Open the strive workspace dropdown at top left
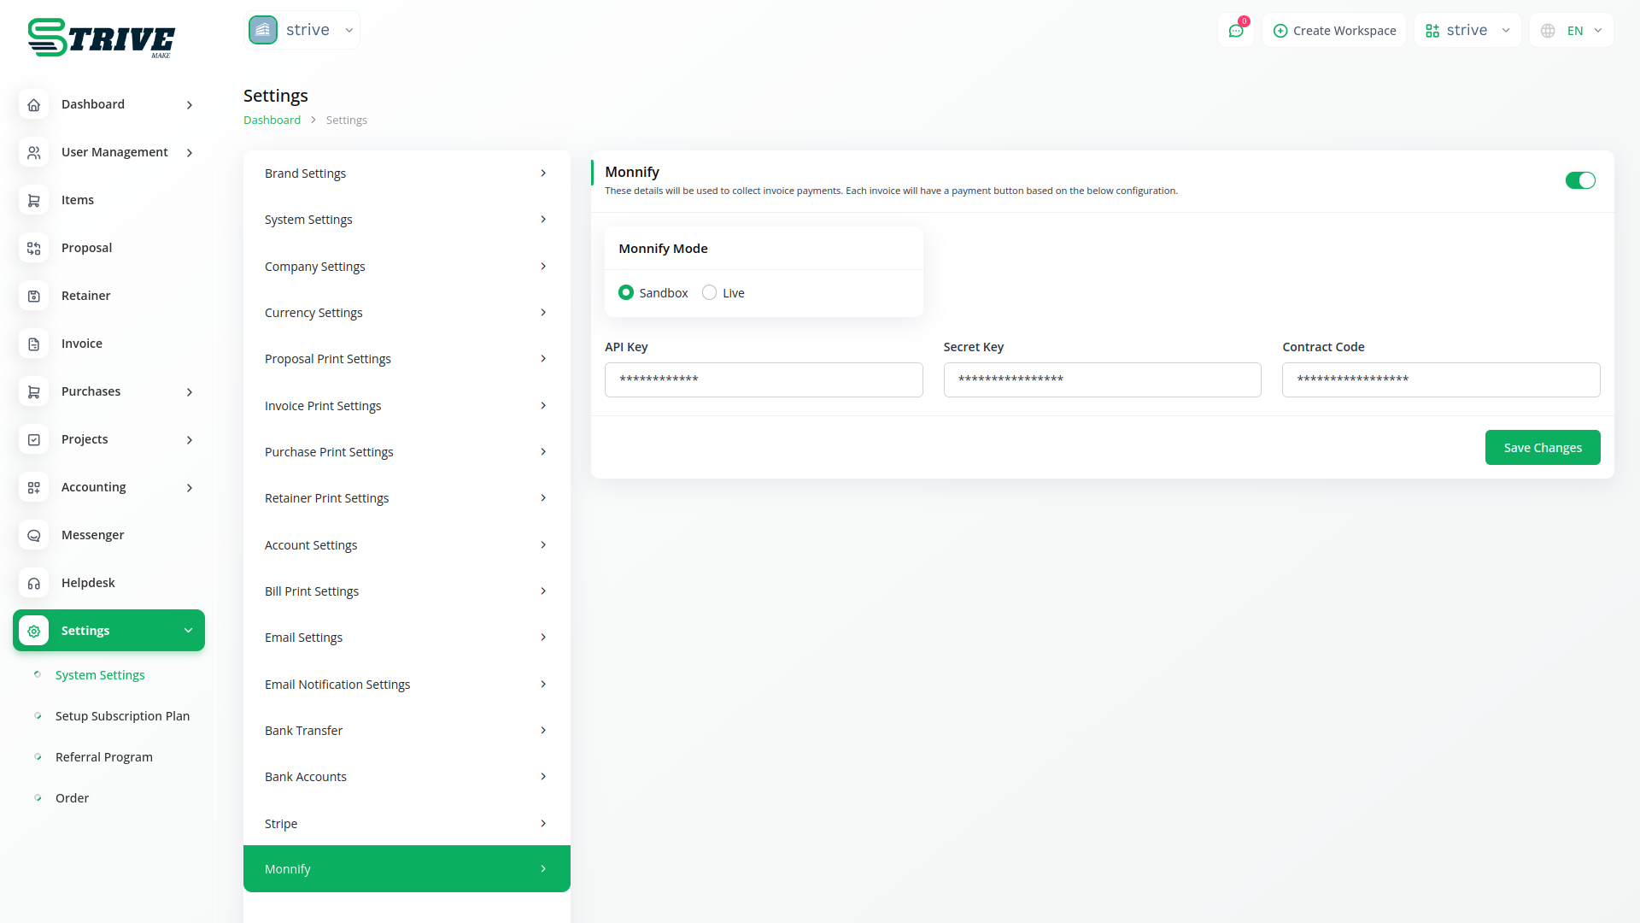This screenshot has width=1640, height=923. (302, 30)
